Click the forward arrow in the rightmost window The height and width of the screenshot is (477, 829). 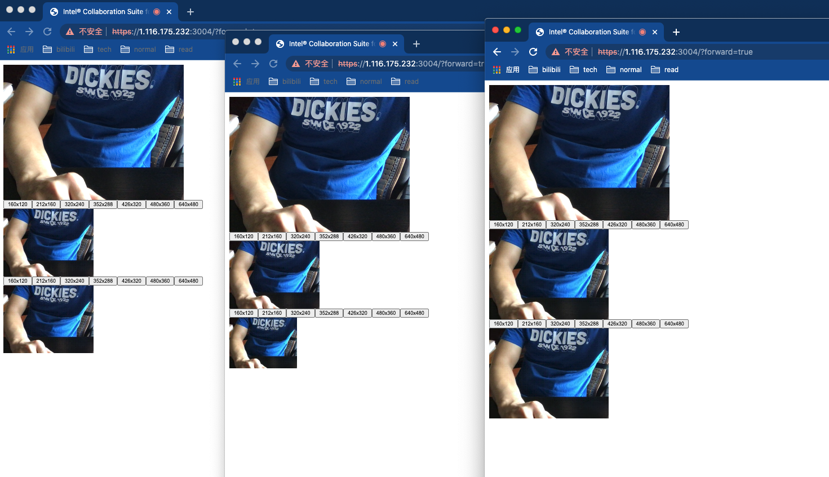(515, 52)
